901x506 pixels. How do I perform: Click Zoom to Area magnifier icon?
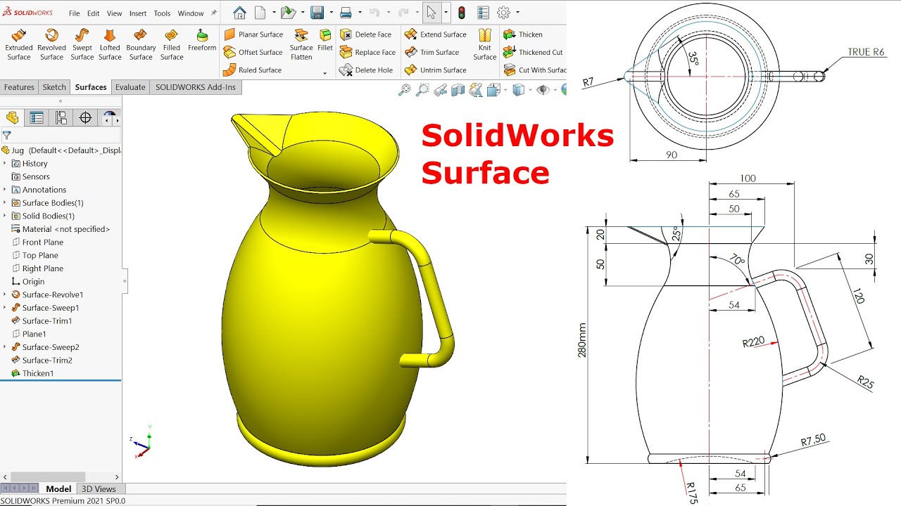point(422,89)
